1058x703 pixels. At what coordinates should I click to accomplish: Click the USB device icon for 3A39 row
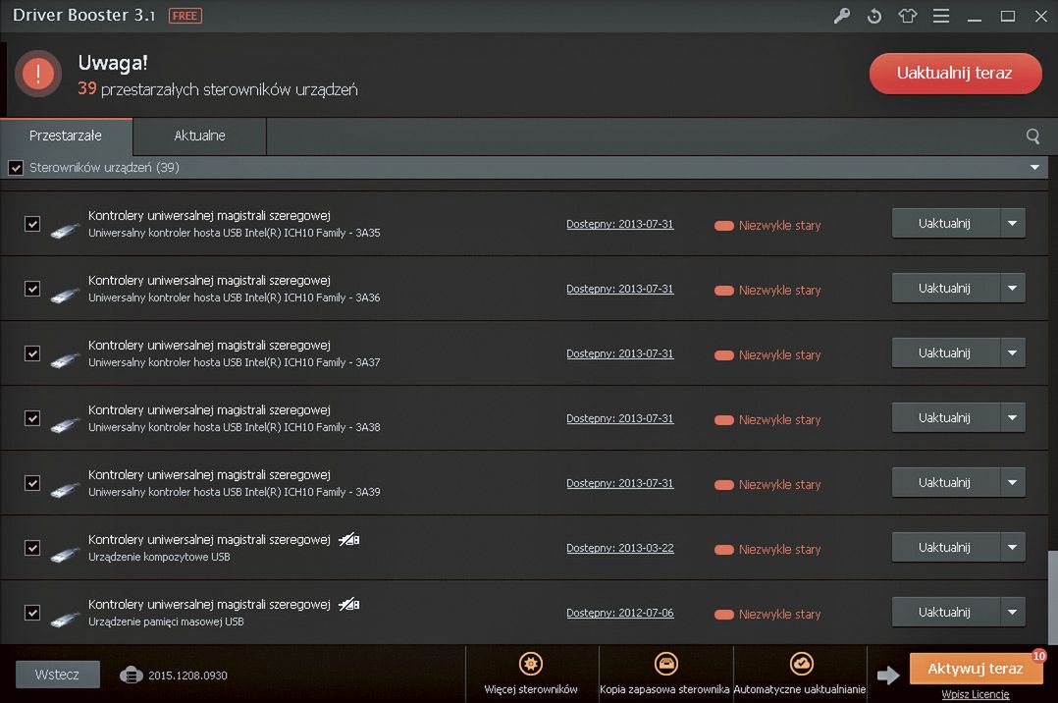click(x=65, y=489)
